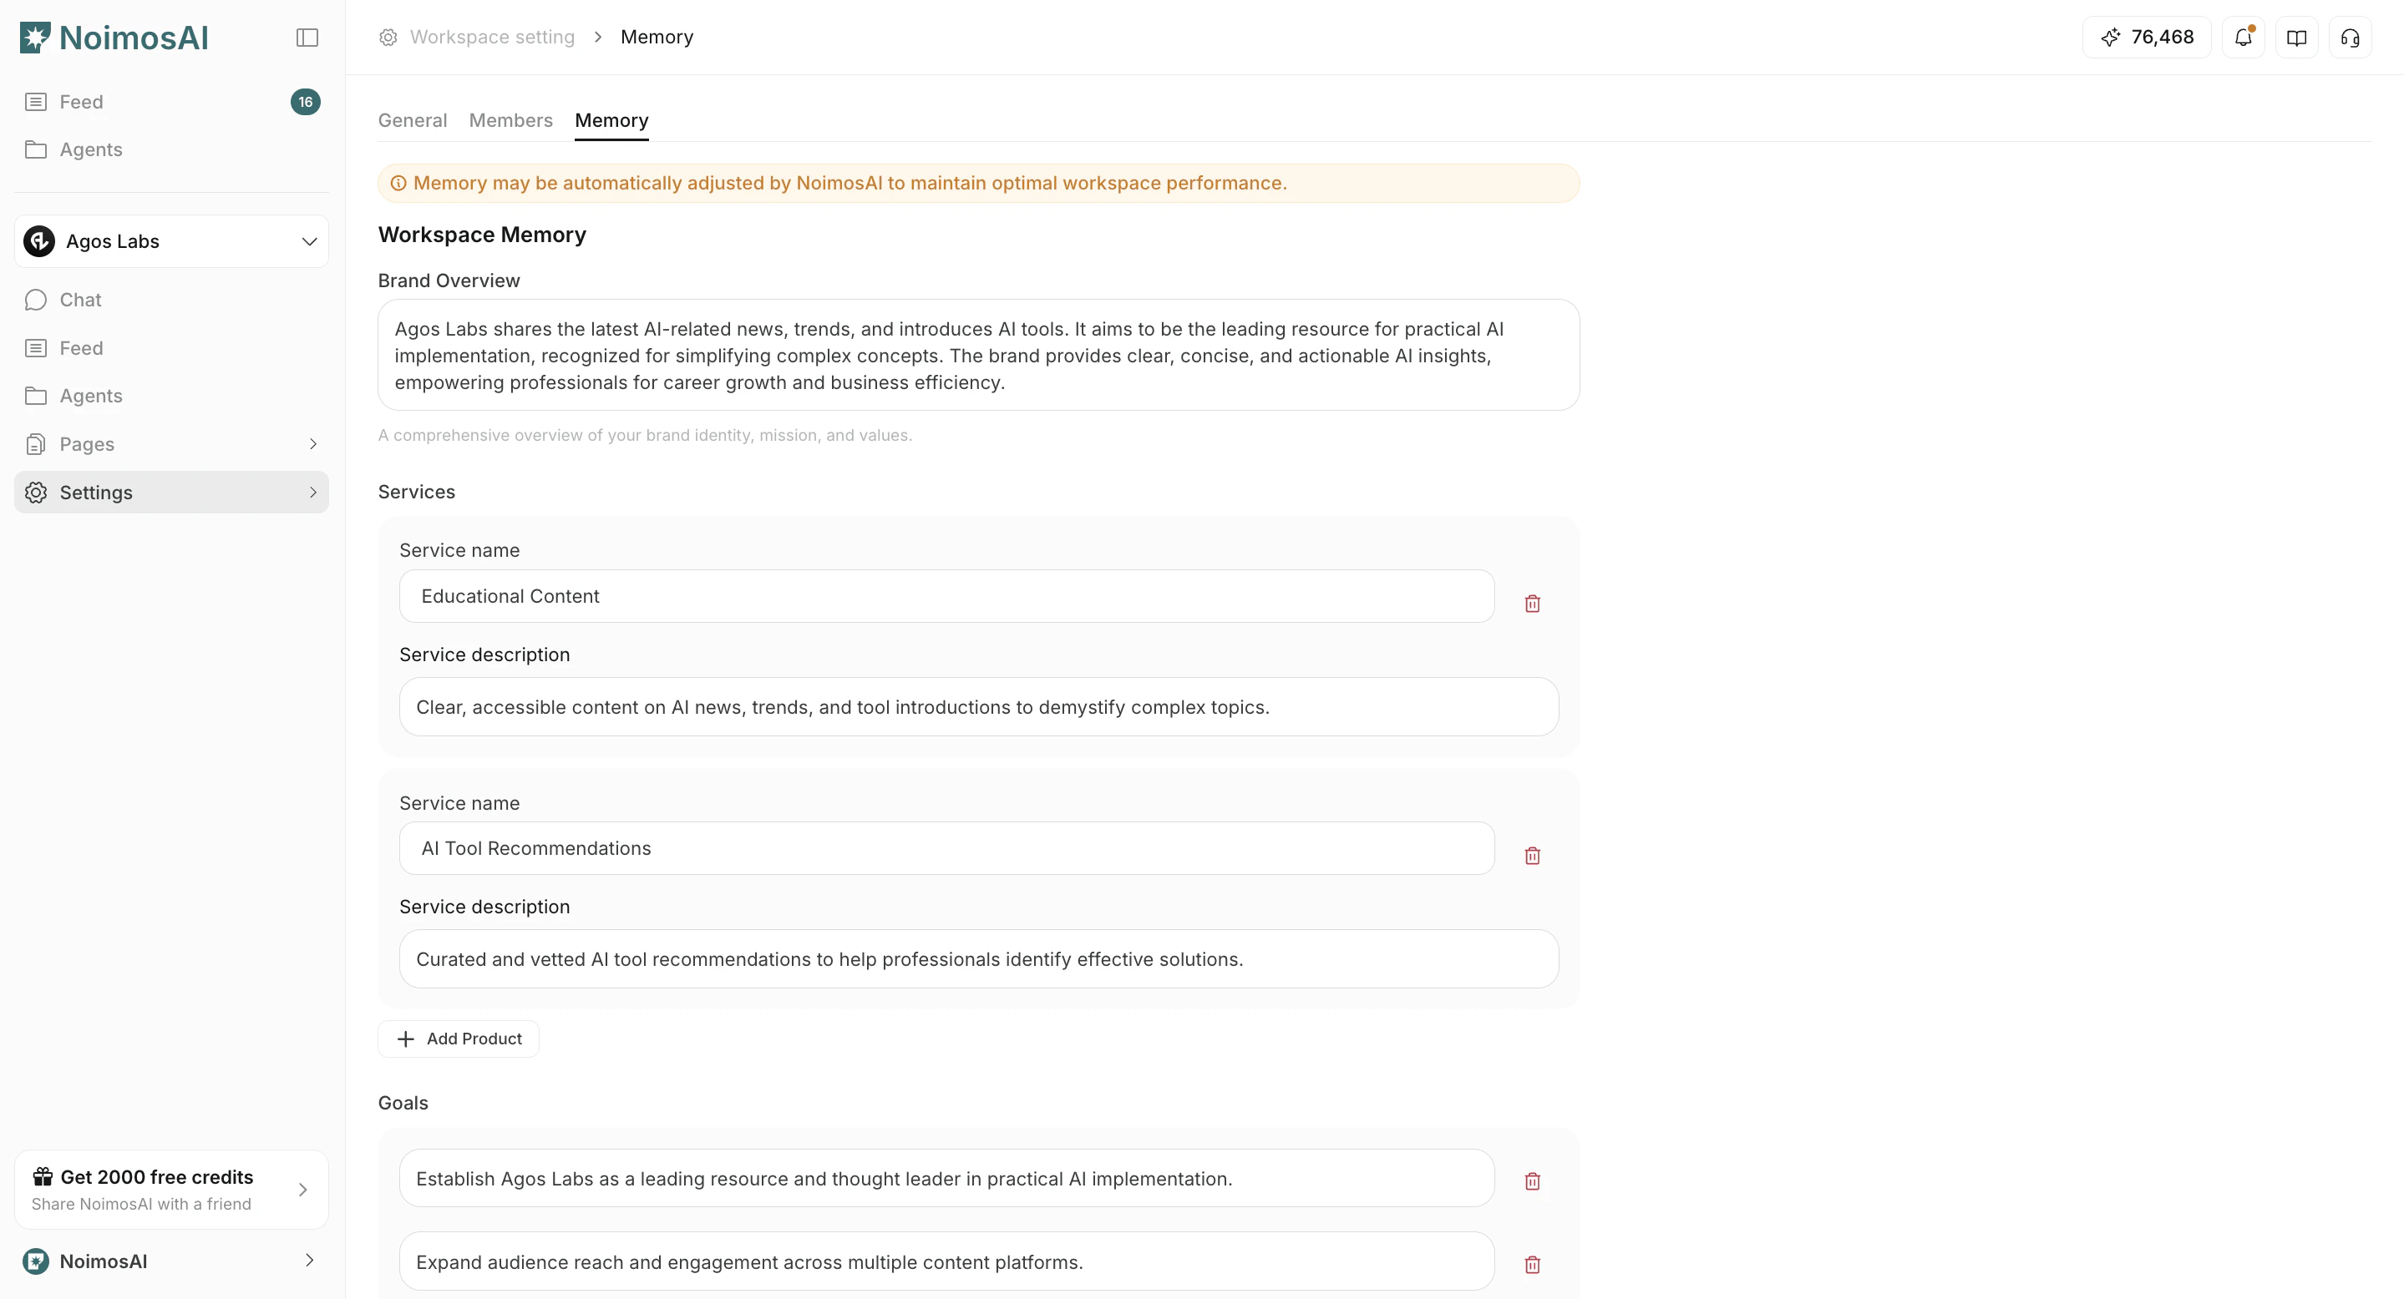The width and height of the screenshot is (2404, 1299).
Task: Click the Chat bubble icon
Action: click(35, 300)
